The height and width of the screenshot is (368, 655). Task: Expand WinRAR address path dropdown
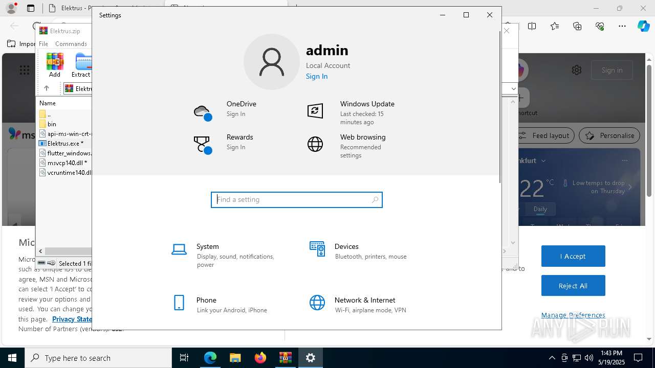(x=513, y=89)
